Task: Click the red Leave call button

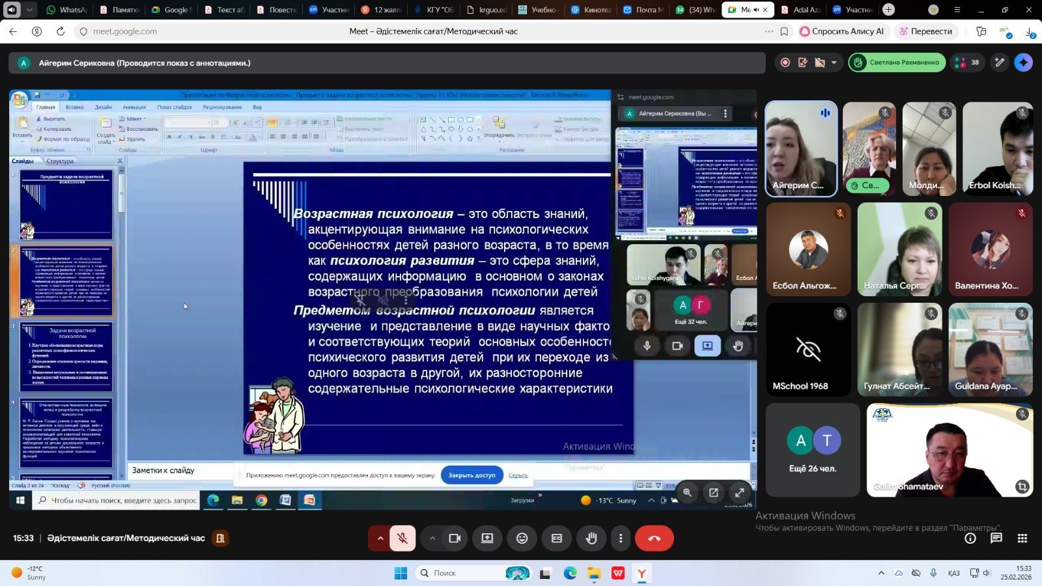Action: point(654,538)
